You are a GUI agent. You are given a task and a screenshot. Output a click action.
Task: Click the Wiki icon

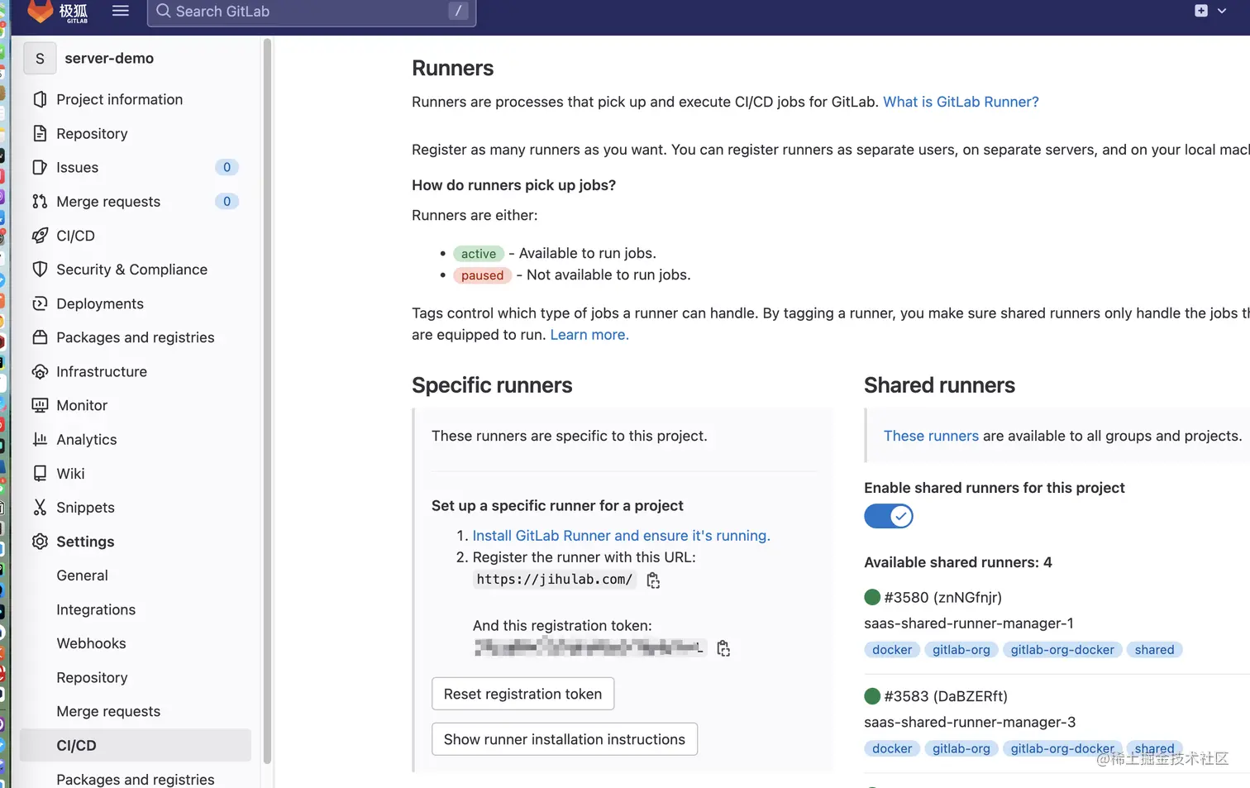pyautogui.click(x=40, y=473)
